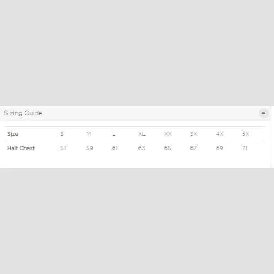
Task: Click the half chest value 65
Action: pyautogui.click(x=168, y=148)
